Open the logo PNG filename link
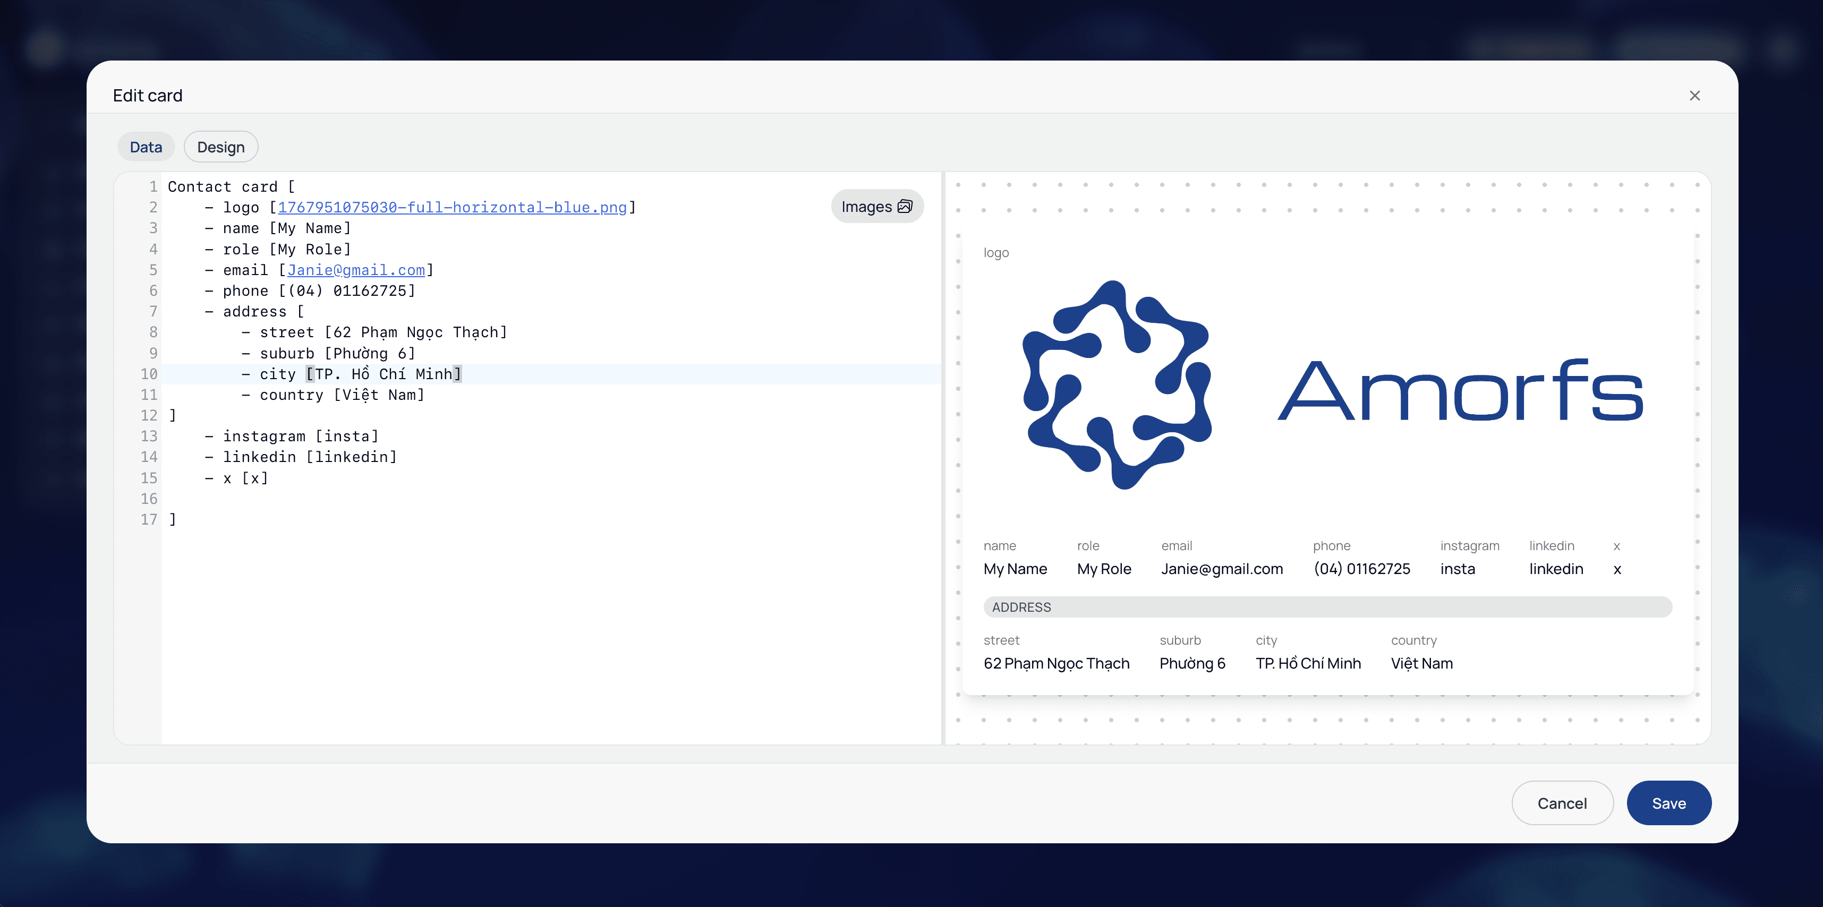This screenshot has height=907, width=1823. point(452,207)
